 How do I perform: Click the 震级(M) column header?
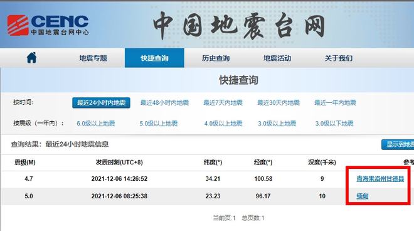pos(25,163)
